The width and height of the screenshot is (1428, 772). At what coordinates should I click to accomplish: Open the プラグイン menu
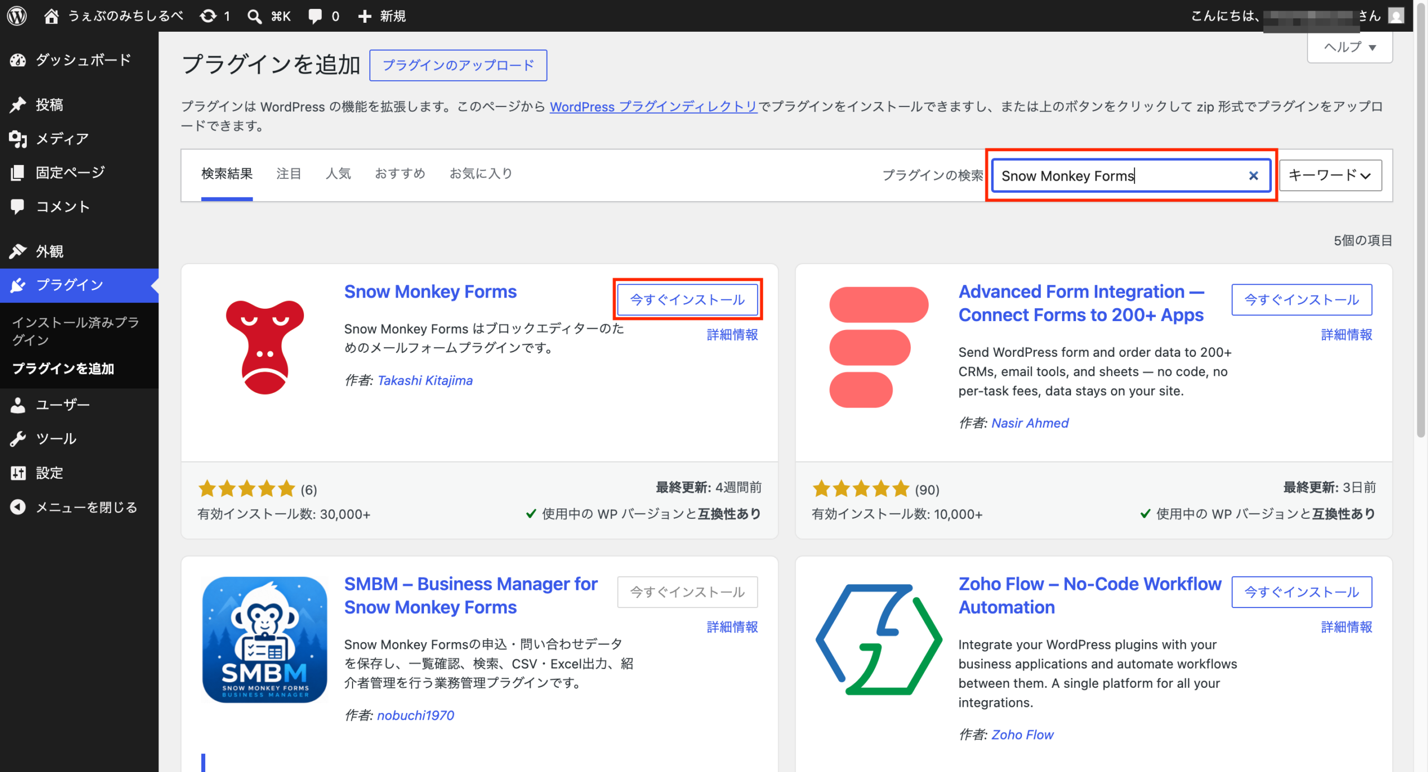[x=79, y=285]
